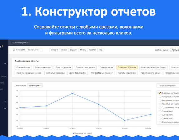Tick the Оценка (avg) checkbox

(x=160, y=111)
